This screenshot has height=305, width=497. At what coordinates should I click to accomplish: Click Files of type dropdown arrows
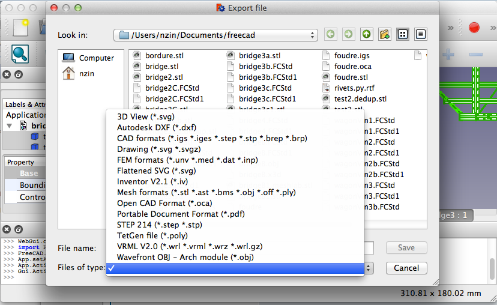369,268
